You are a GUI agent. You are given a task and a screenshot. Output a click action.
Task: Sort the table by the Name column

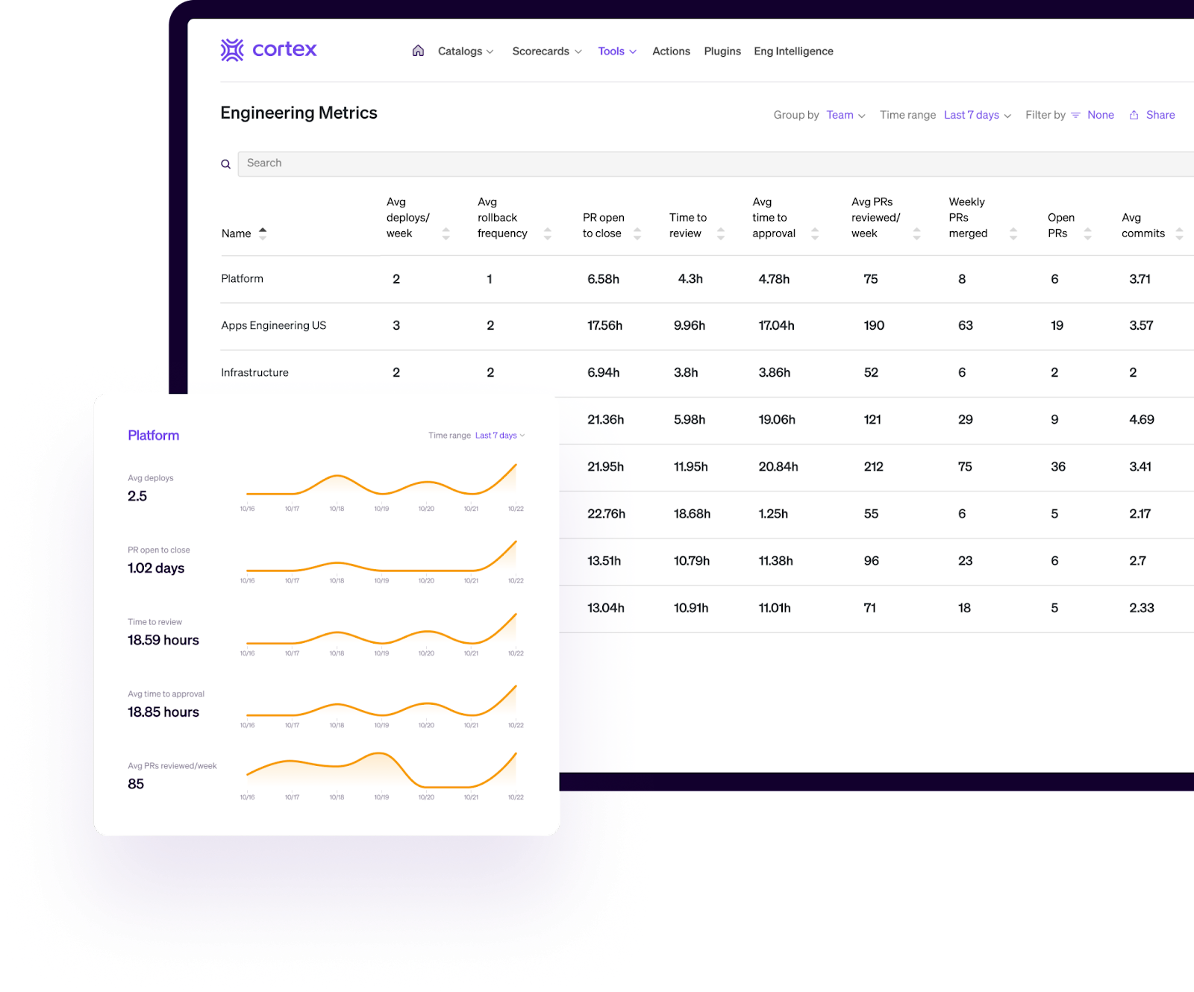point(263,233)
